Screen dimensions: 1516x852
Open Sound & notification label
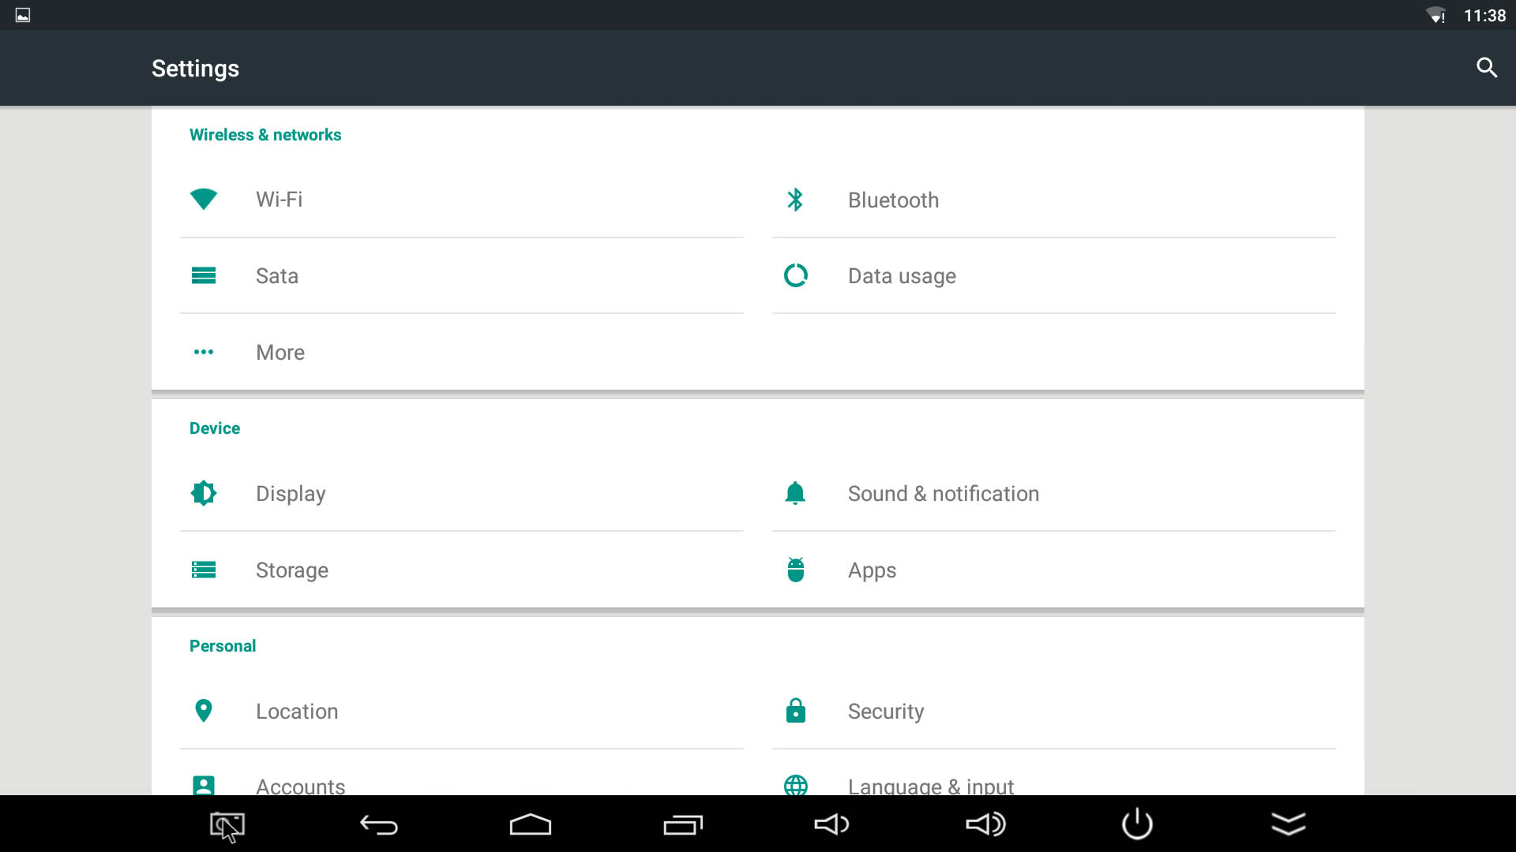click(x=944, y=494)
